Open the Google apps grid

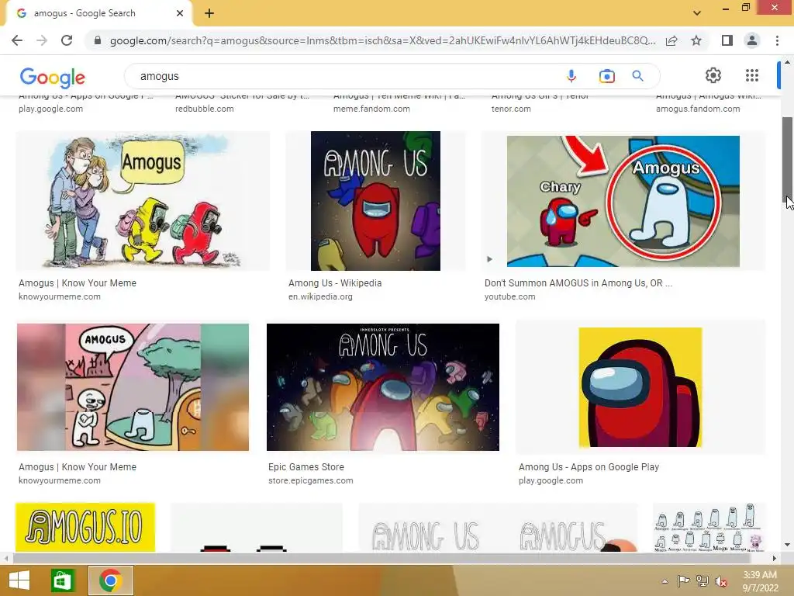pos(752,75)
